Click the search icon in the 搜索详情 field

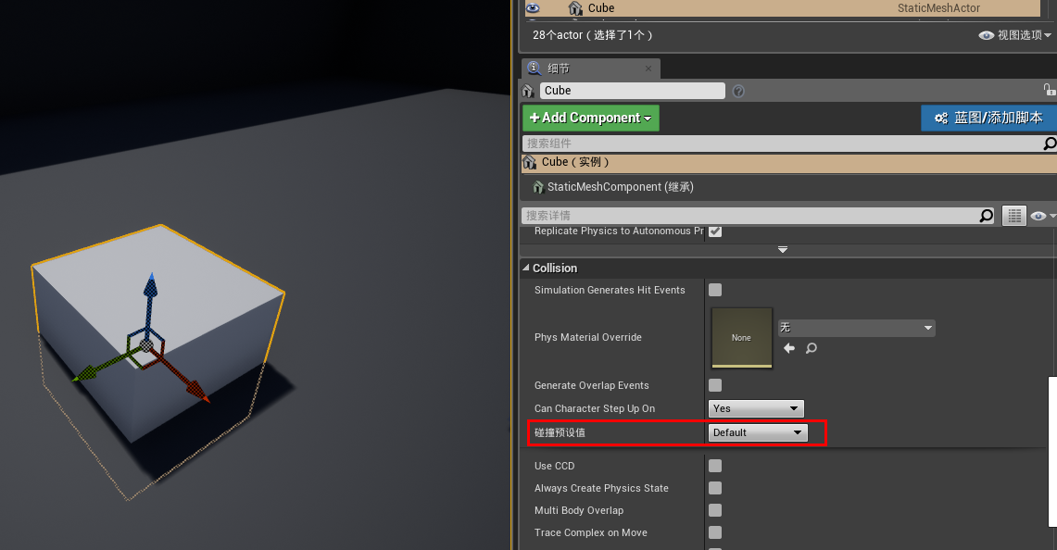pos(987,215)
